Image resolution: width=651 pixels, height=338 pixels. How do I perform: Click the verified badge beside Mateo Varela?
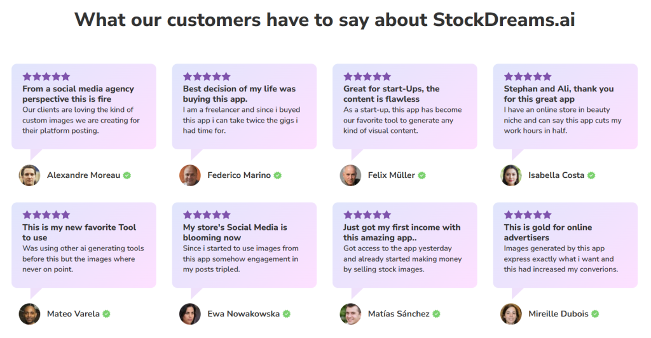107,314
